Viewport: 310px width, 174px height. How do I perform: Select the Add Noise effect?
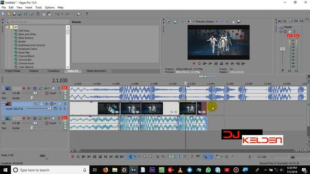(24, 30)
